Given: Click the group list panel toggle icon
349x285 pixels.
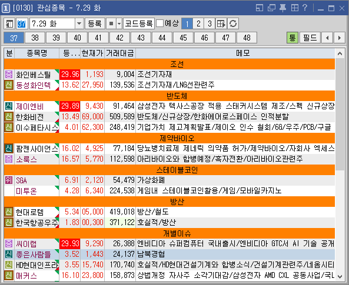Looking at the screenshot, I should point(9,24).
